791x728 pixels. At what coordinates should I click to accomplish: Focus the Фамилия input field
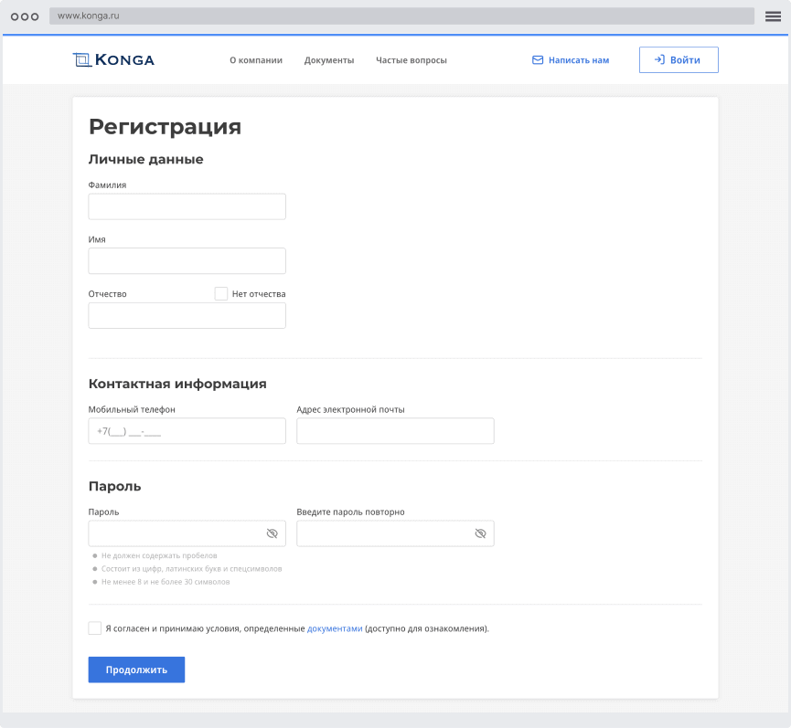(x=187, y=206)
